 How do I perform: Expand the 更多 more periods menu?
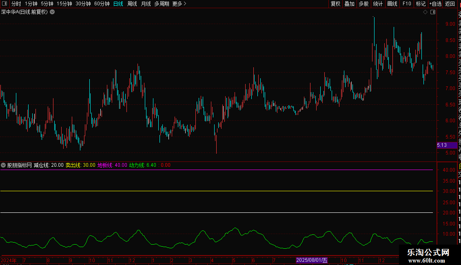click(180, 4)
